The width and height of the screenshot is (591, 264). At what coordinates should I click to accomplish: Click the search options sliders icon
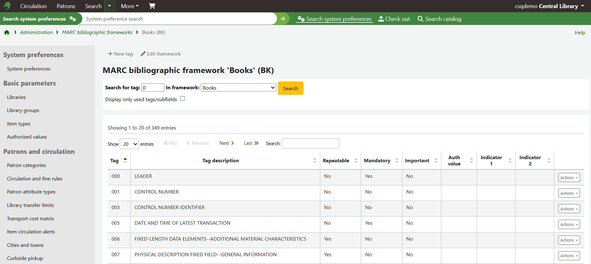(x=73, y=19)
